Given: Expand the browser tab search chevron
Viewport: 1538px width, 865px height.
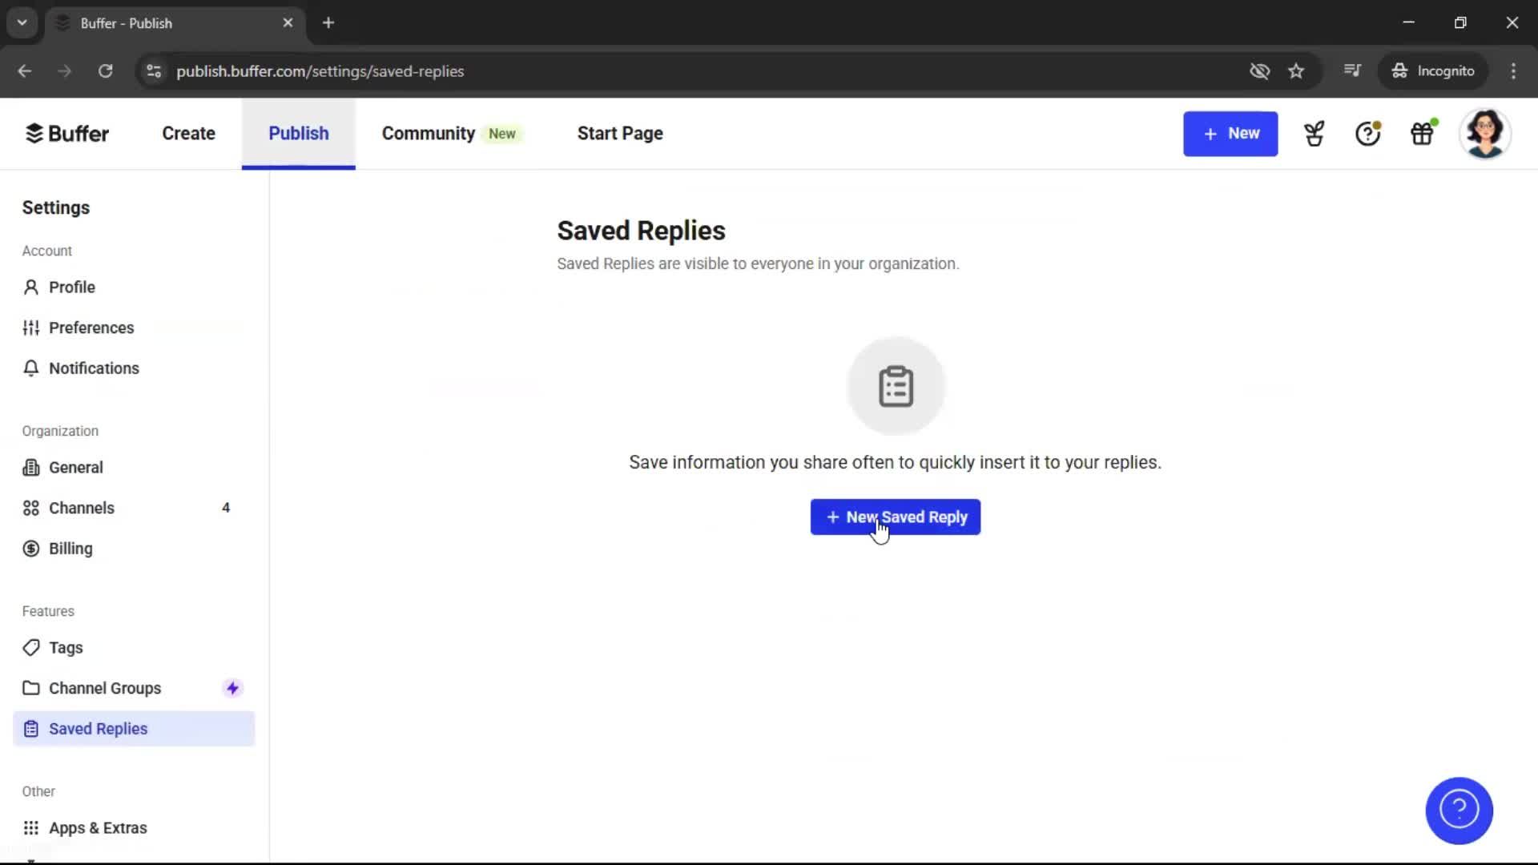Looking at the screenshot, I should click(22, 22).
